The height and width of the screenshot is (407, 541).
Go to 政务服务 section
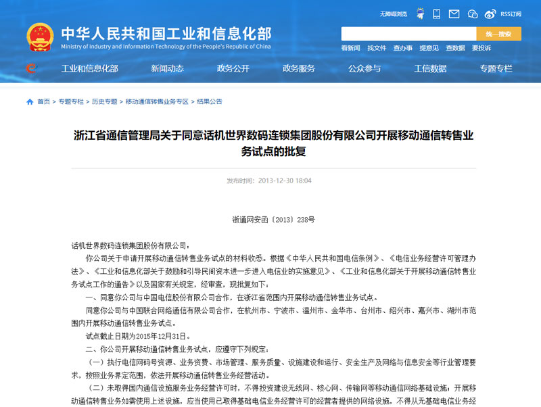pyautogui.click(x=298, y=68)
